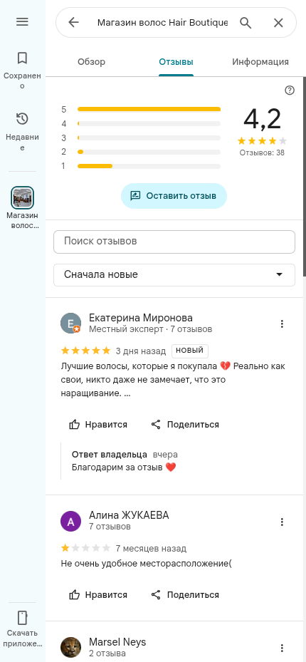306x662 pixels.
Task: Click the magnifier search icon
Action: coord(246,22)
